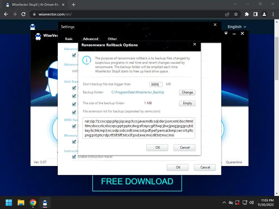Switch to the Basic settings tab
Viewport: 279px width, 209px height.
coord(69,39)
